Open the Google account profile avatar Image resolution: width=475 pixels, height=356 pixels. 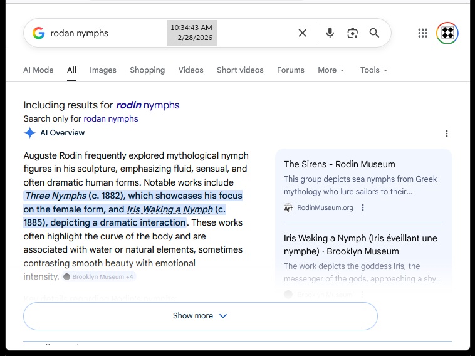tap(447, 33)
